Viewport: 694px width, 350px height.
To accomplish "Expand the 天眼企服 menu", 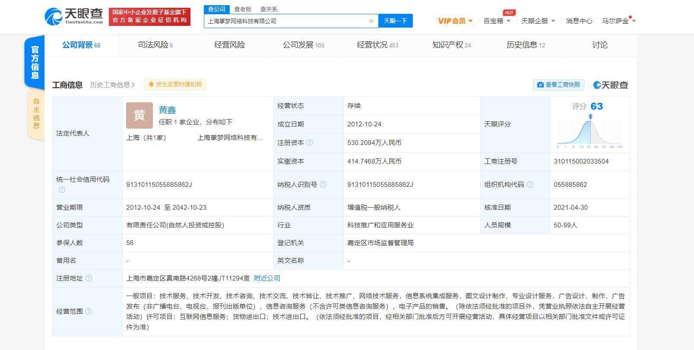I will point(538,21).
